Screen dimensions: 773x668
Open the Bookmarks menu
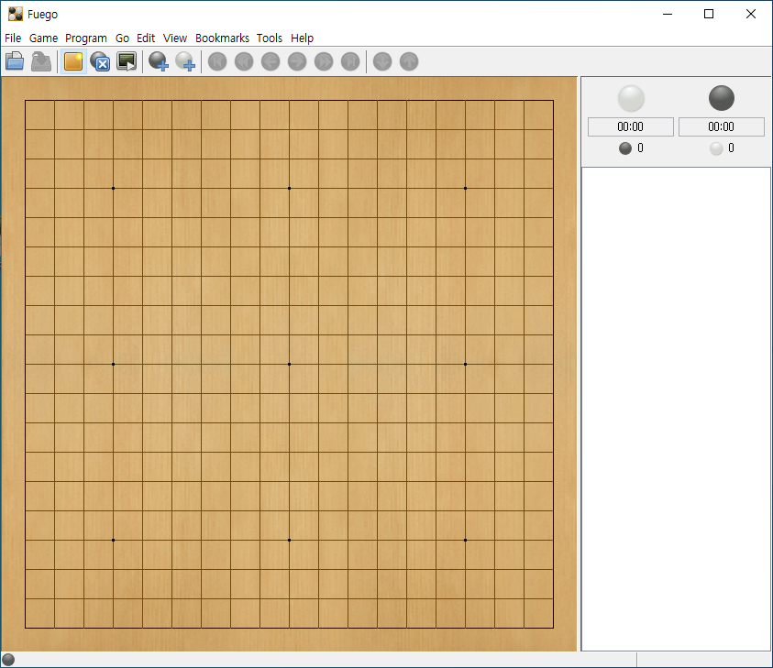(222, 38)
